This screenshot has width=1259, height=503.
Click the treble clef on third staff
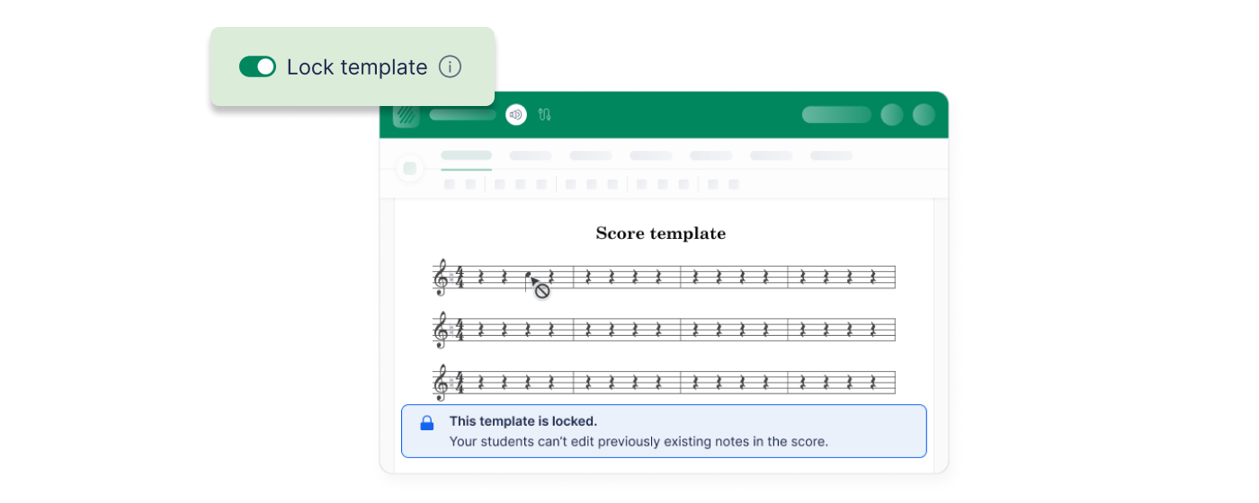[441, 382]
